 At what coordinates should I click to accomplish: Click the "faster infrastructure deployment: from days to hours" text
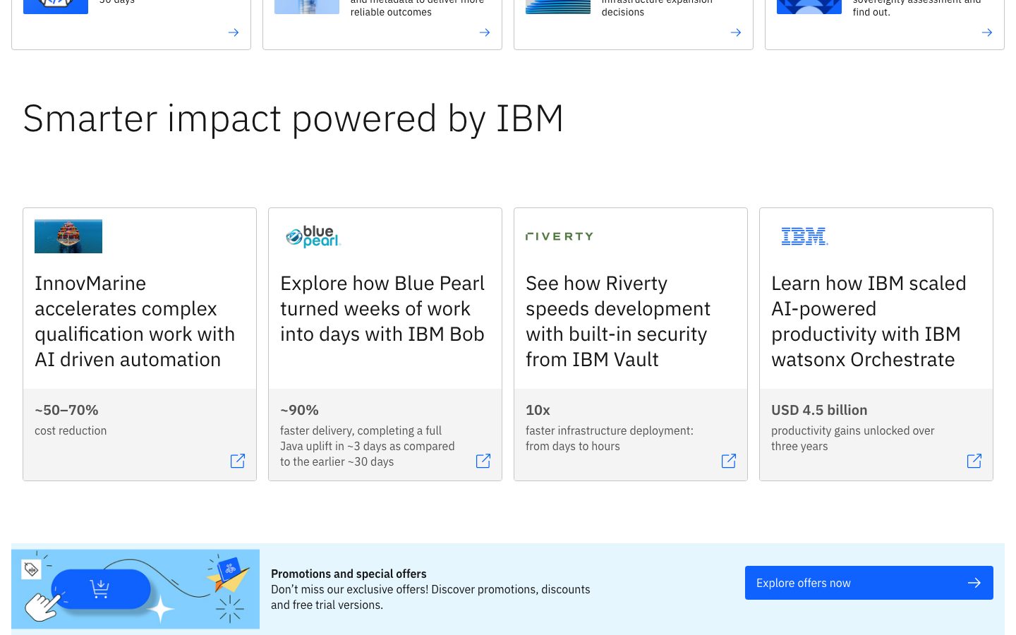click(610, 438)
